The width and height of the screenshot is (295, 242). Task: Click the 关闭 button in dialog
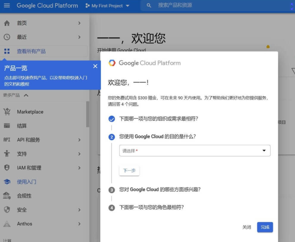click(x=246, y=227)
